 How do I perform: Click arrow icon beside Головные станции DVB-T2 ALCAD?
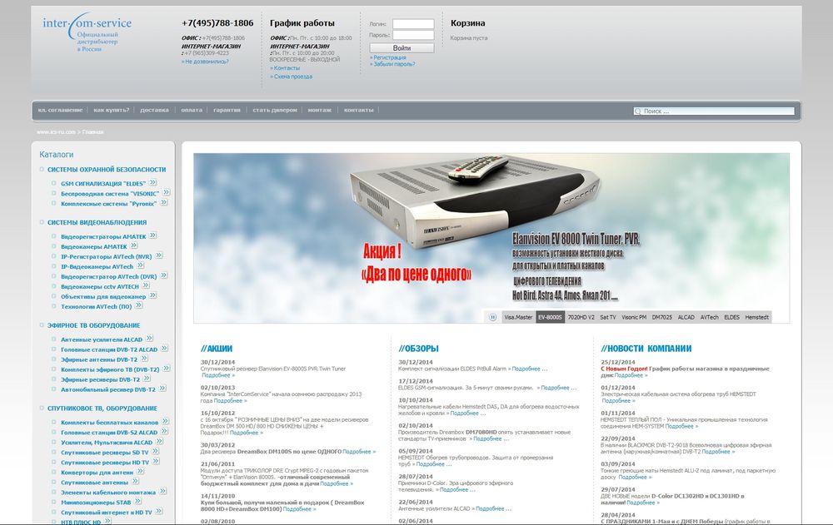pyautogui.click(x=165, y=349)
